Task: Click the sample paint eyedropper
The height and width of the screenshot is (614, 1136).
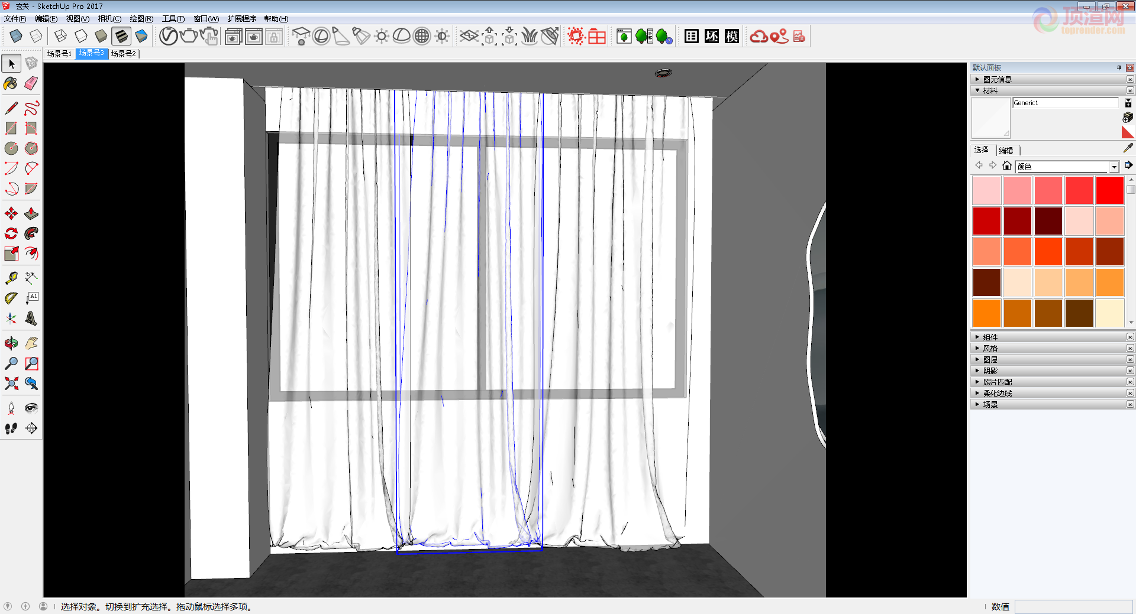Action: (x=1128, y=148)
